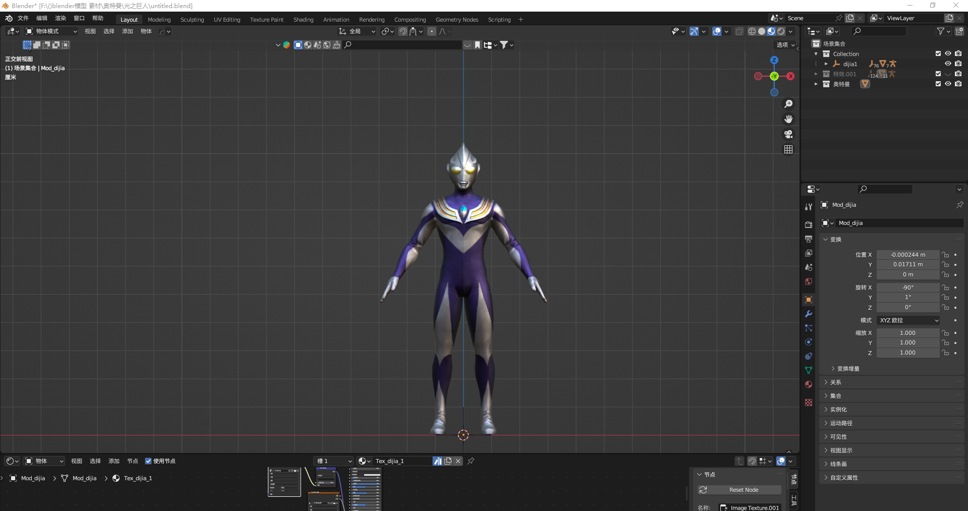Open the 文件 menu
The width and height of the screenshot is (968, 511).
tap(23, 18)
